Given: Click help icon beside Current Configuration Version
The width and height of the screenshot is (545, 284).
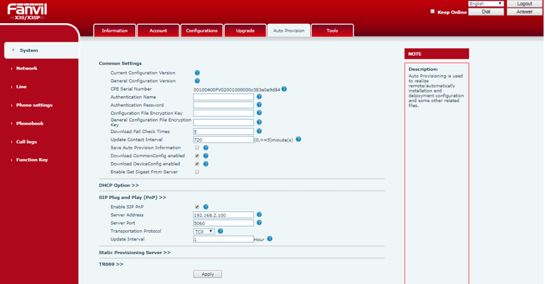Looking at the screenshot, I should point(197,73).
